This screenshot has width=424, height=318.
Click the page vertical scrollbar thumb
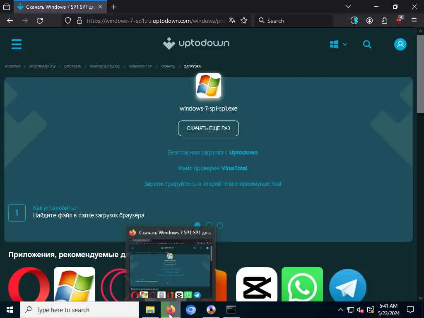[x=420, y=74]
